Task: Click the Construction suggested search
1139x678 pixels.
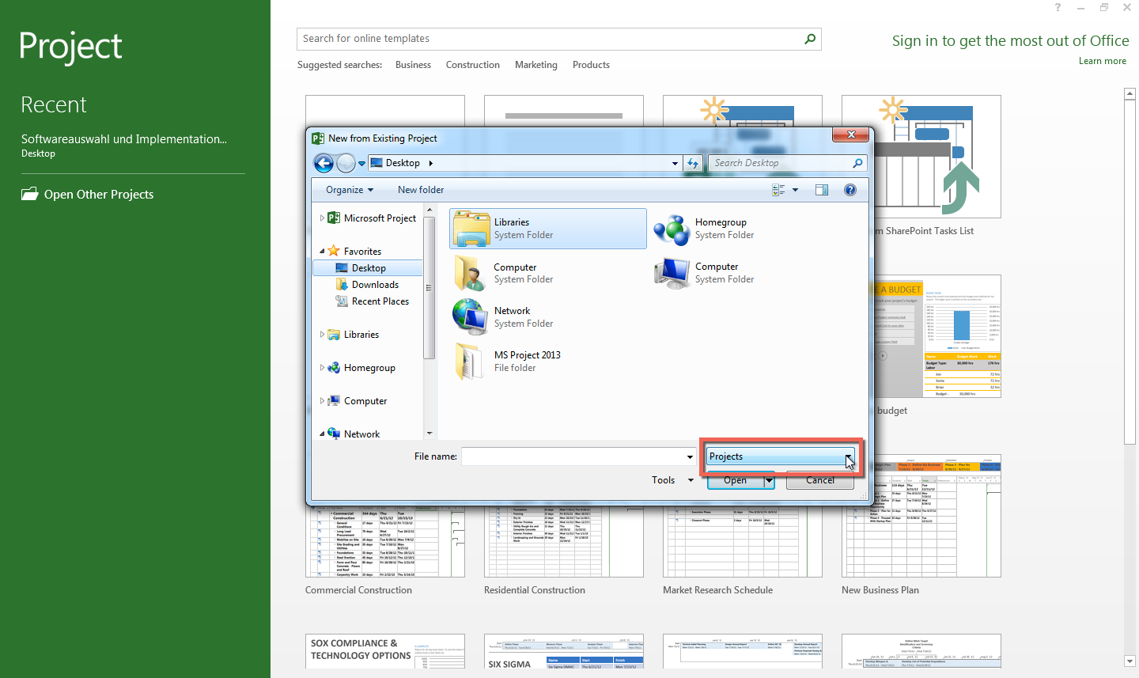Action: pos(472,65)
